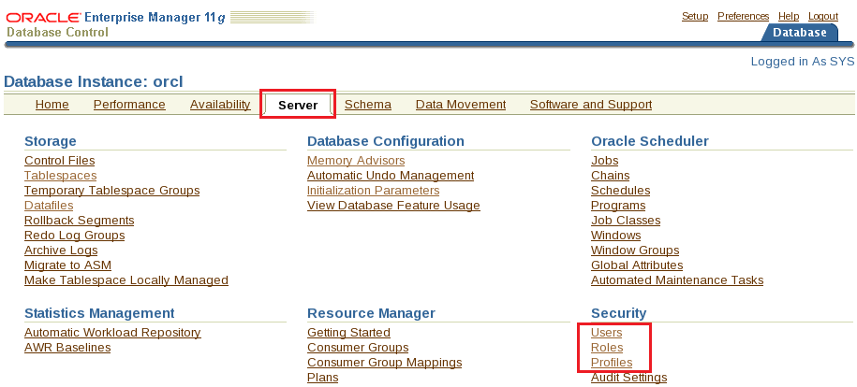Click 'Logged in As SYS' text
This screenshot has height=387, width=857.
[x=803, y=62]
